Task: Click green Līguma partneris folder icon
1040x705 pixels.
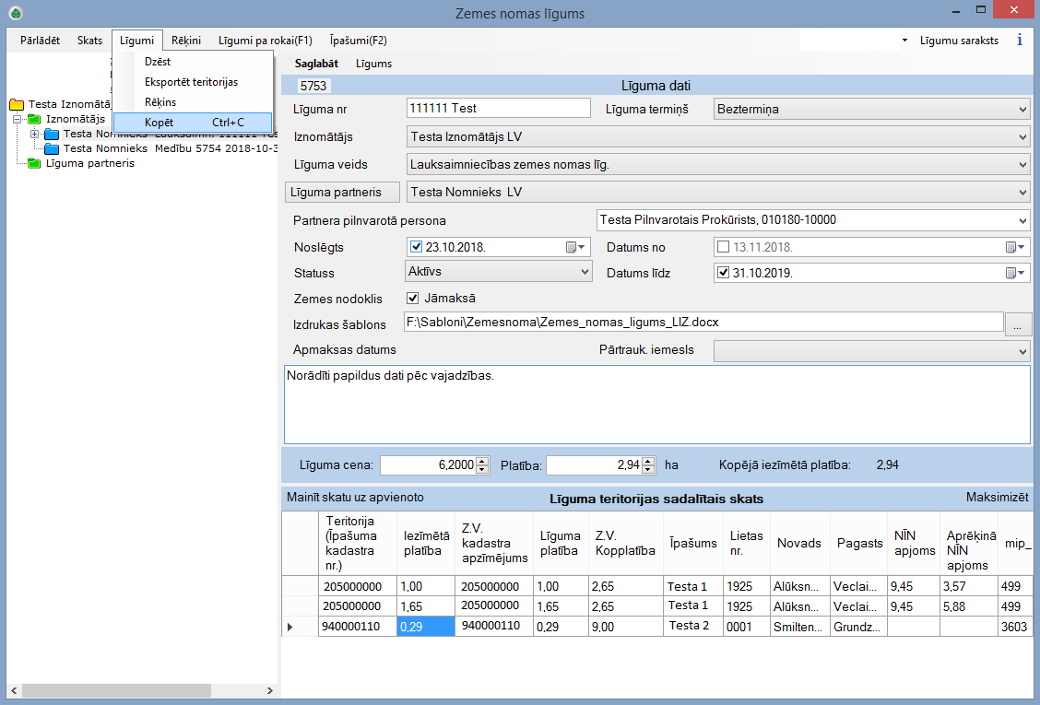Action: tap(35, 163)
